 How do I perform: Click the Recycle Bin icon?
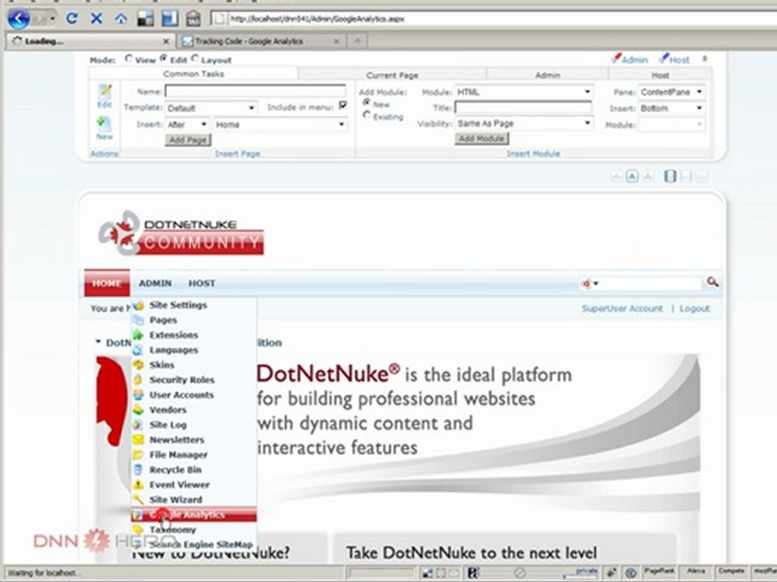click(138, 470)
